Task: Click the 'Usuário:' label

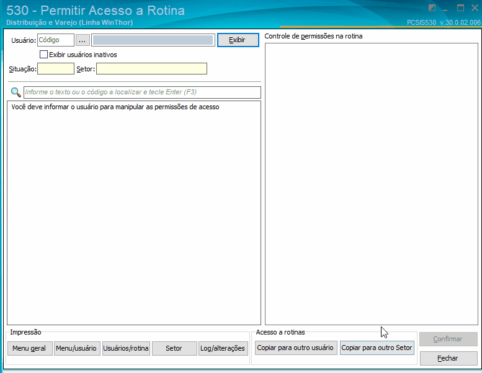Action: [x=24, y=40]
